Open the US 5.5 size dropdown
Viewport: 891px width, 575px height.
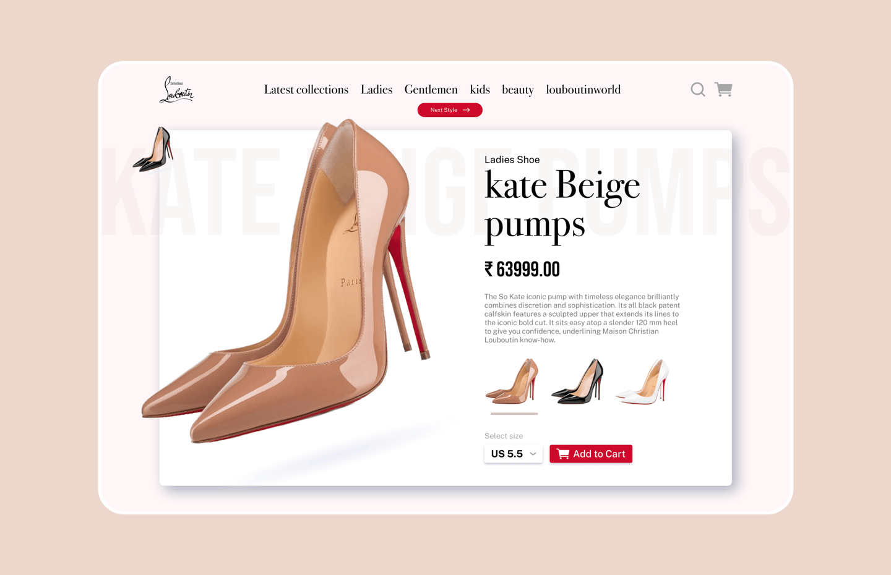click(x=514, y=454)
